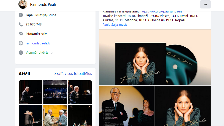224x126 pixels.
Task: Open the orcd.co/paulsunpaula link in the post
Action: 161,11
